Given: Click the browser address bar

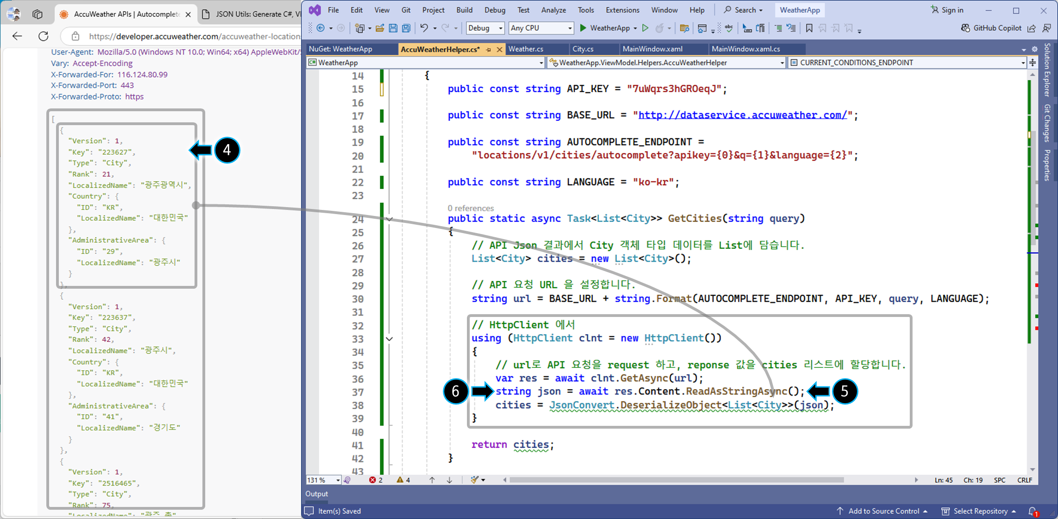Looking at the screenshot, I should (194, 36).
